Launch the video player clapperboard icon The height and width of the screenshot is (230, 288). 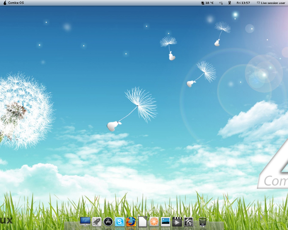(x=177, y=222)
